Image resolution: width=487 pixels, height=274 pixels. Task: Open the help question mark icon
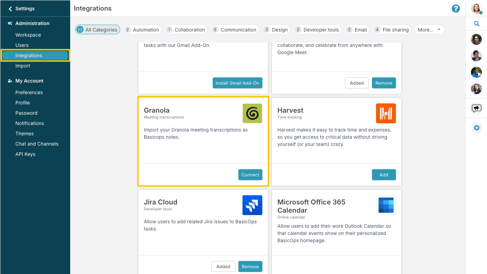click(x=456, y=9)
